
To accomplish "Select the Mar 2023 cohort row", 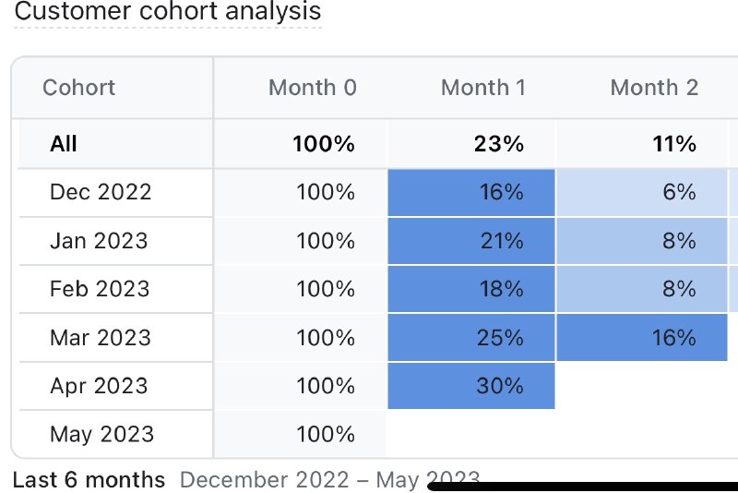I will tap(101, 337).
